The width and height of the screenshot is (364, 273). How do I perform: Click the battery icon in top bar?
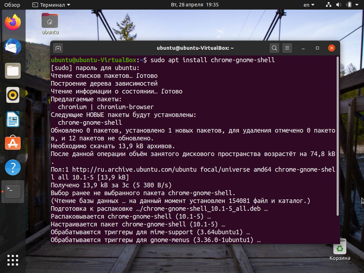[349, 5]
